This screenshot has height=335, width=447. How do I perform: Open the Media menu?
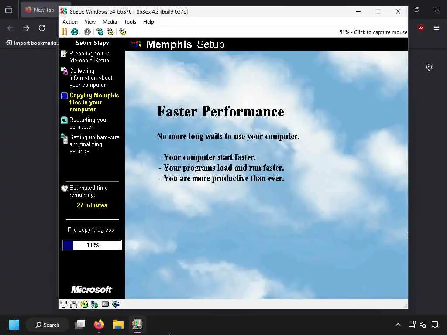pyautogui.click(x=110, y=22)
